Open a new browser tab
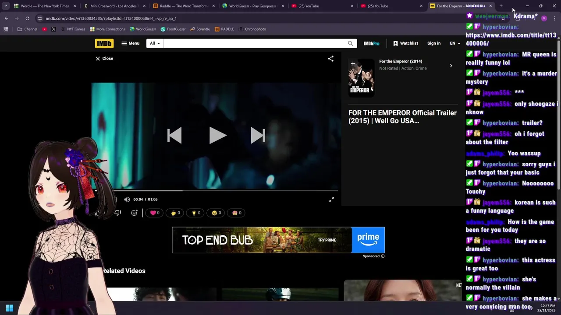 [501, 6]
